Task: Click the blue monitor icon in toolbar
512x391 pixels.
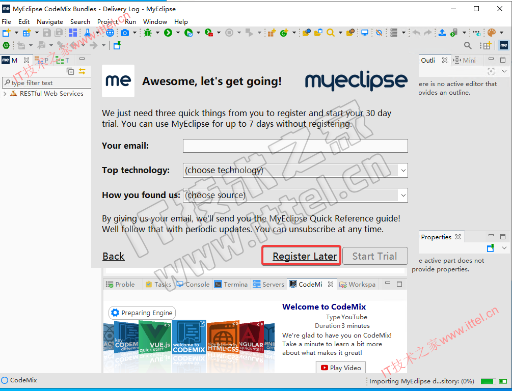Action: coord(365,33)
